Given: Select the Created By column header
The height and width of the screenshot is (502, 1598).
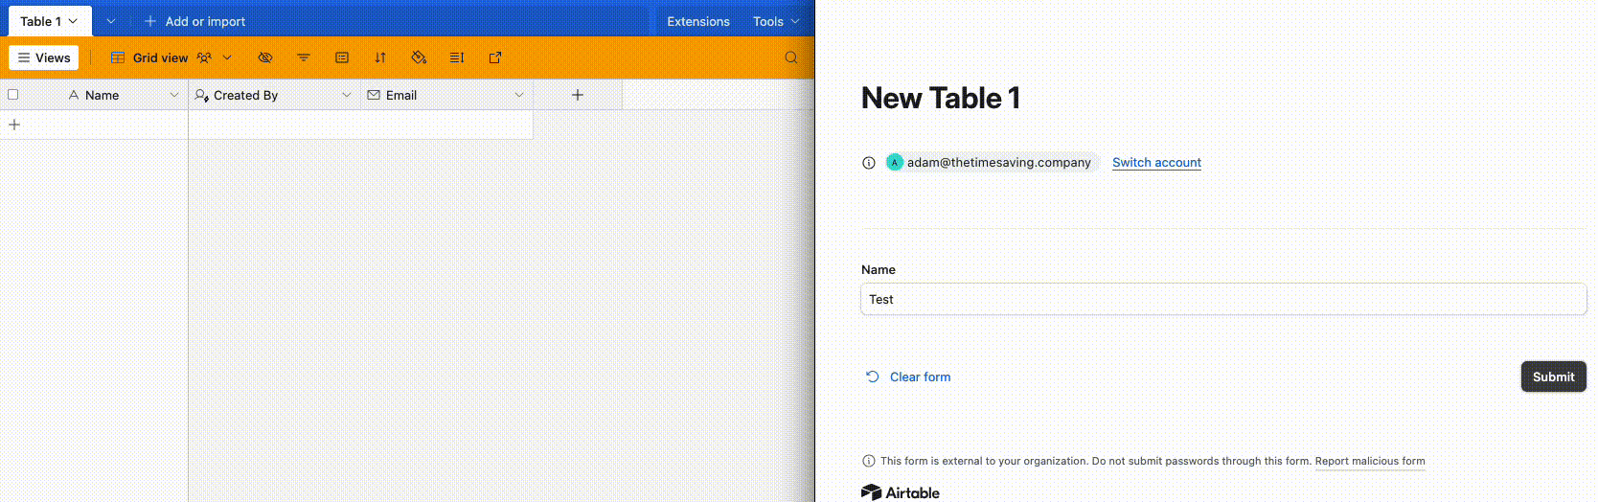Looking at the screenshot, I should pos(274,95).
